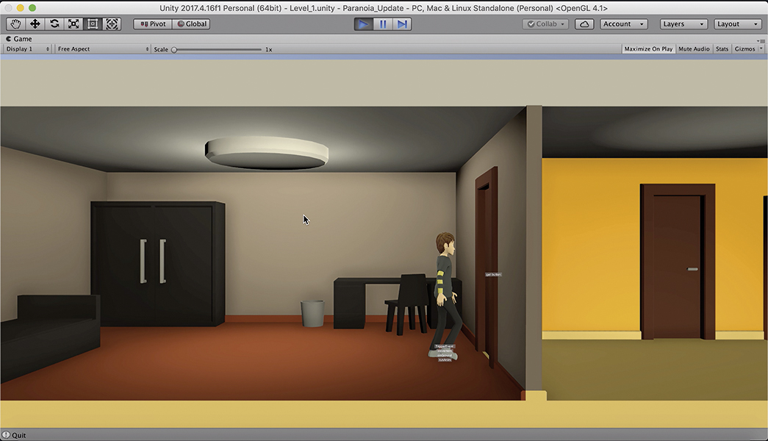Select the Move tool
Viewport: 768px width, 441px height.
(x=35, y=24)
